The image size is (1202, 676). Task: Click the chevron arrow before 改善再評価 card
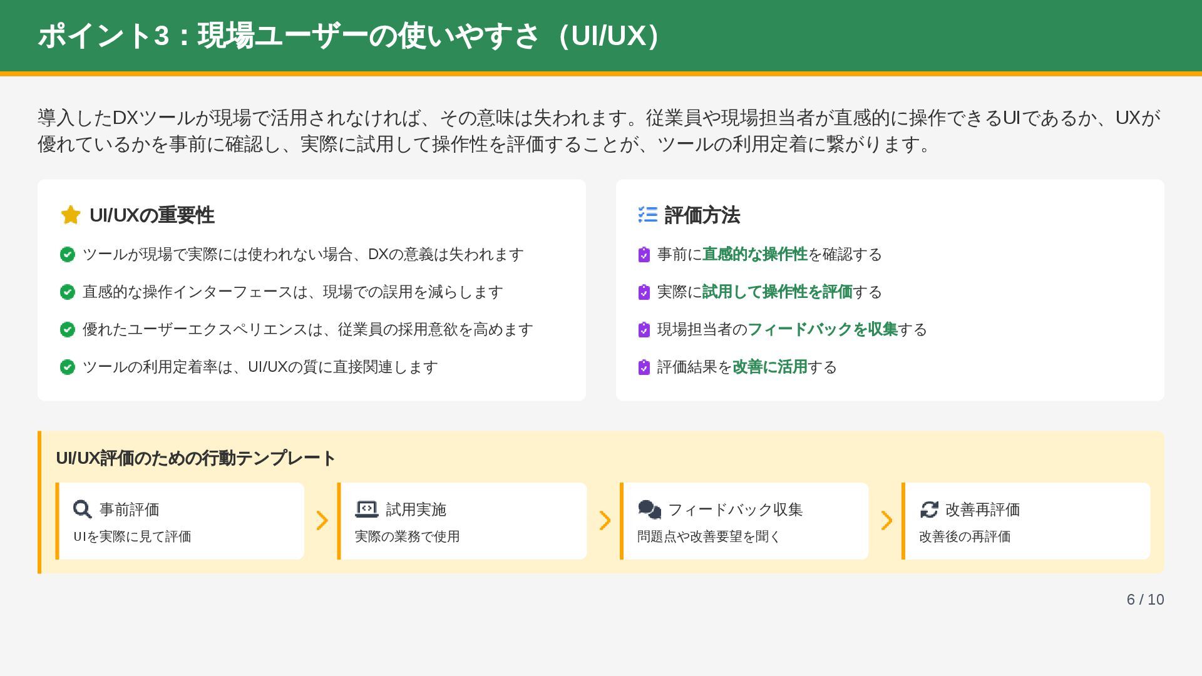click(886, 521)
